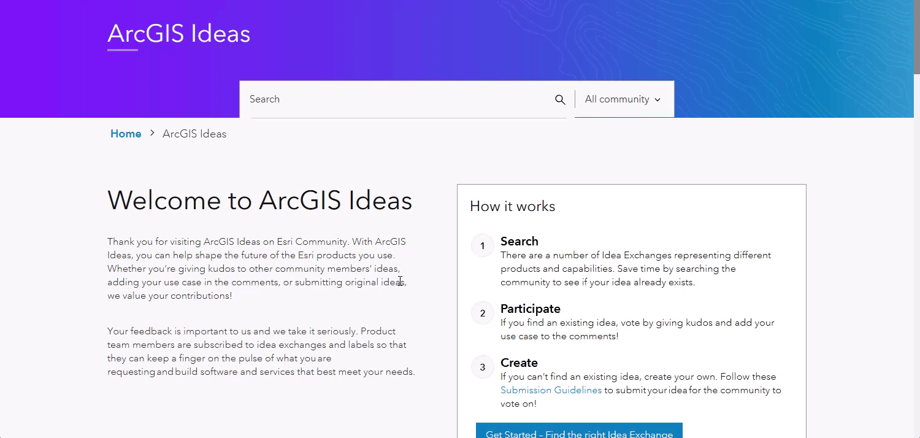
Task: Click the magnifying glass search icon
Action: 560,99
